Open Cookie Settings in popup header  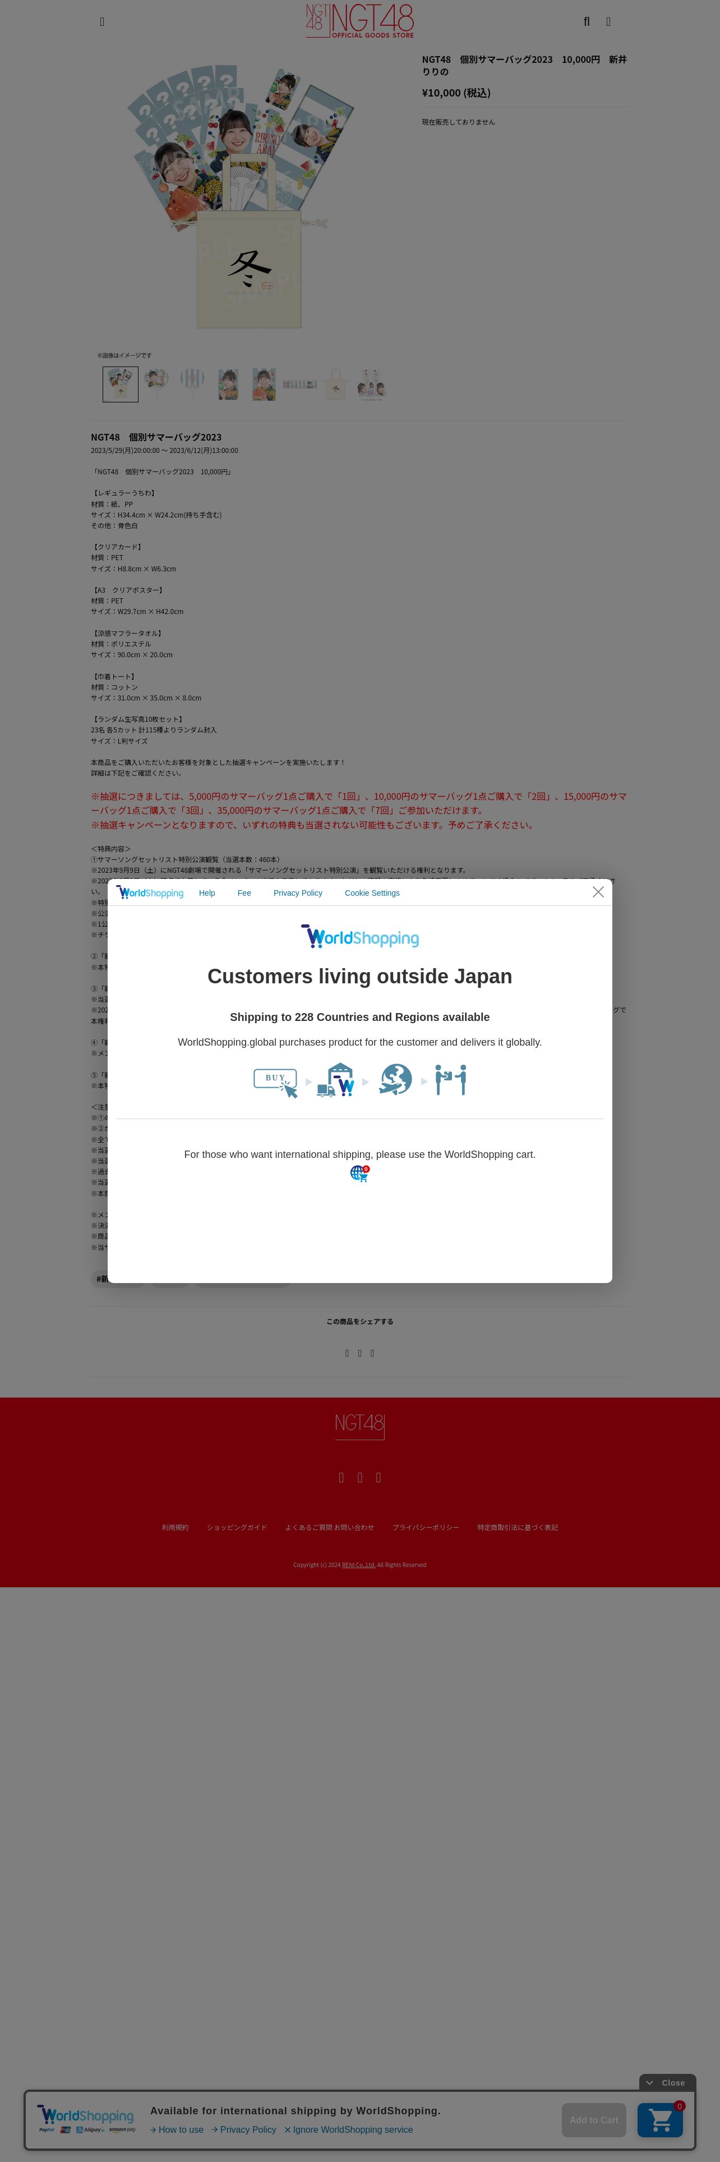[372, 893]
